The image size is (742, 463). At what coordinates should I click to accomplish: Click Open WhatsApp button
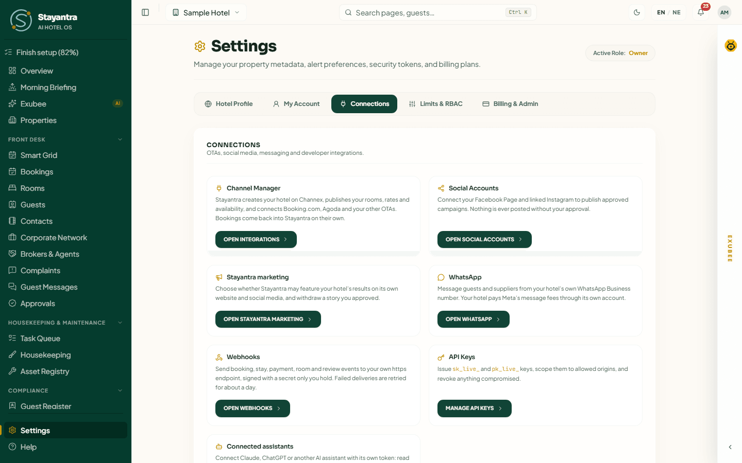474,319
